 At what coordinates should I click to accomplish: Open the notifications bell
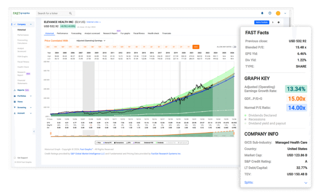coord(262,13)
